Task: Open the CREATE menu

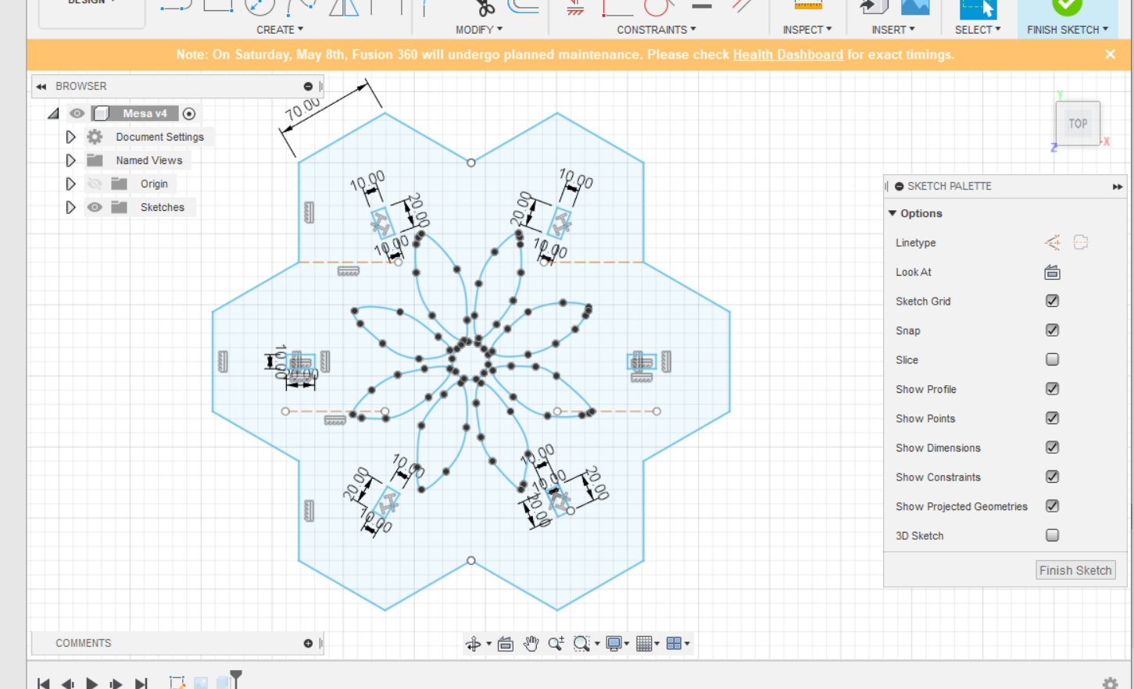Action: [280, 30]
